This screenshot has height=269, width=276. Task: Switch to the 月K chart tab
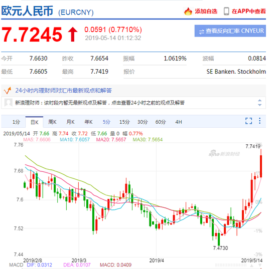click(70, 122)
